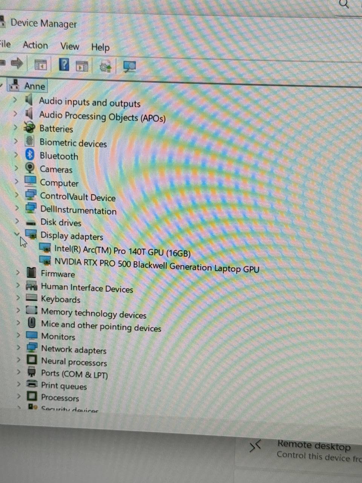Select NVIDIA RTX PRO 500 Blackwell Laptop GPU
The image size is (362, 483).
point(157,265)
